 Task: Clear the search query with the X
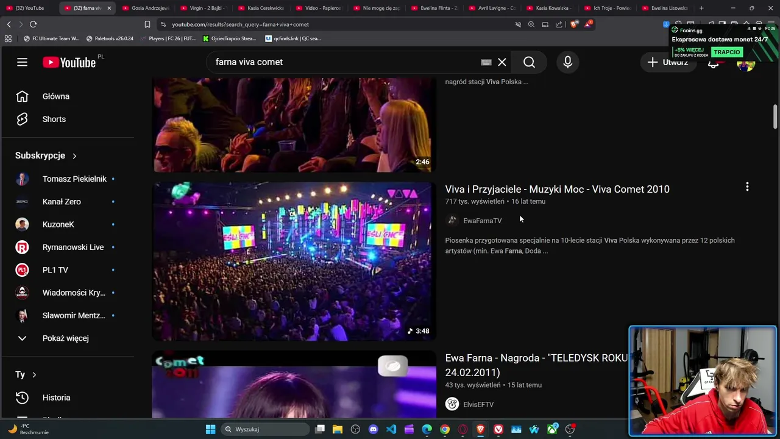pyautogui.click(x=502, y=62)
